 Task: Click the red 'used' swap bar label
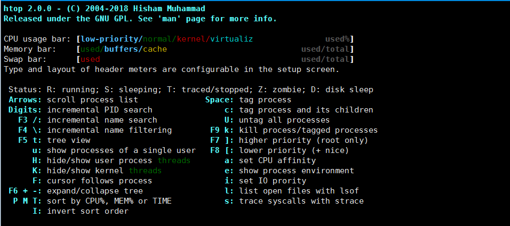(x=90, y=60)
